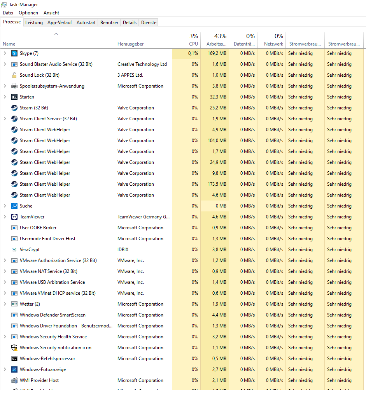The height and width of the screenshot is (394, 366).
Task: Click the Task-Manager title bar icon
Action: pyautogui.click(x=4, y=5)
